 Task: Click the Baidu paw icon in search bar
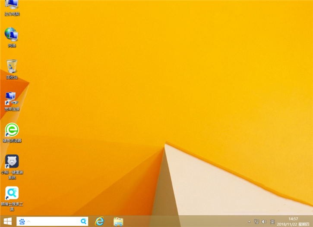(22, 221)
